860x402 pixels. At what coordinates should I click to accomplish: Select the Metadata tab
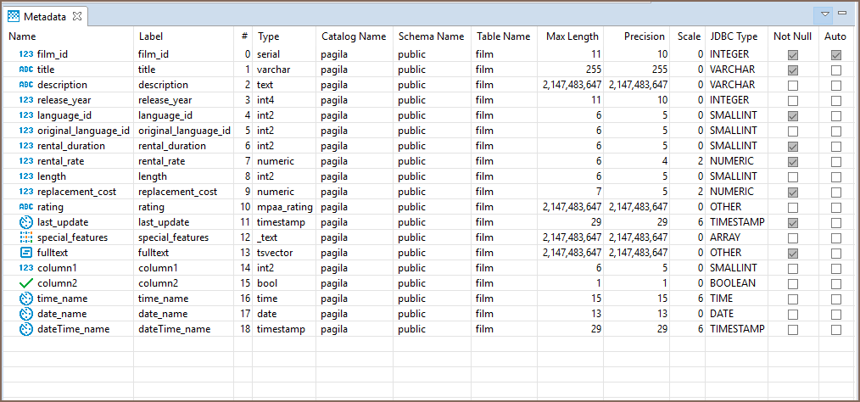point(46,16)
